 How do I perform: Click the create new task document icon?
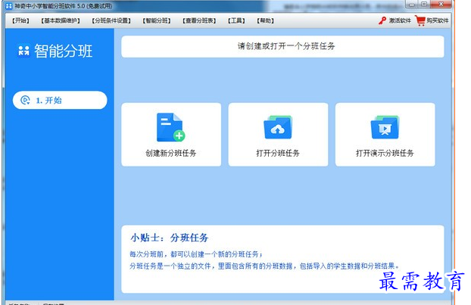point(171,127)
